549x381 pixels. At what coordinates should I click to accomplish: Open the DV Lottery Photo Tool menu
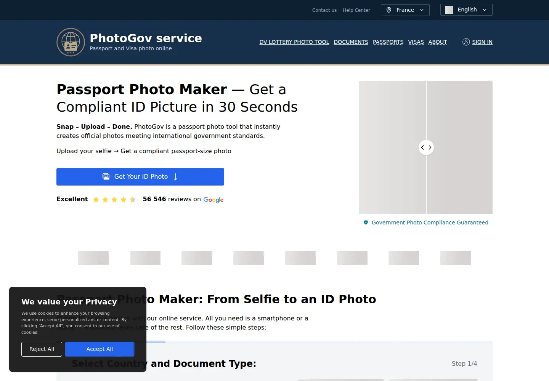point(294,42)
